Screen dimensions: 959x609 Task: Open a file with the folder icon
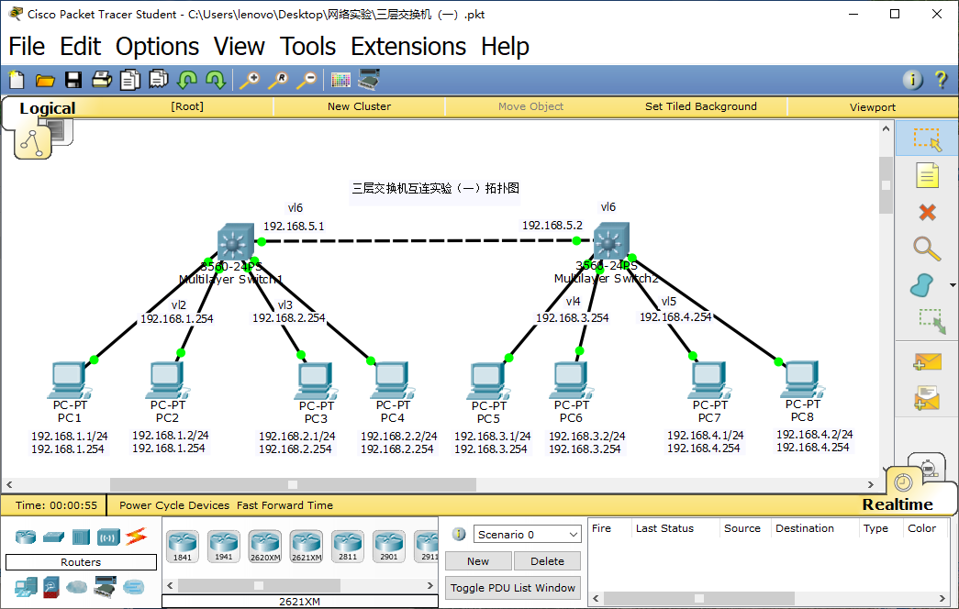tap(45, 80)
